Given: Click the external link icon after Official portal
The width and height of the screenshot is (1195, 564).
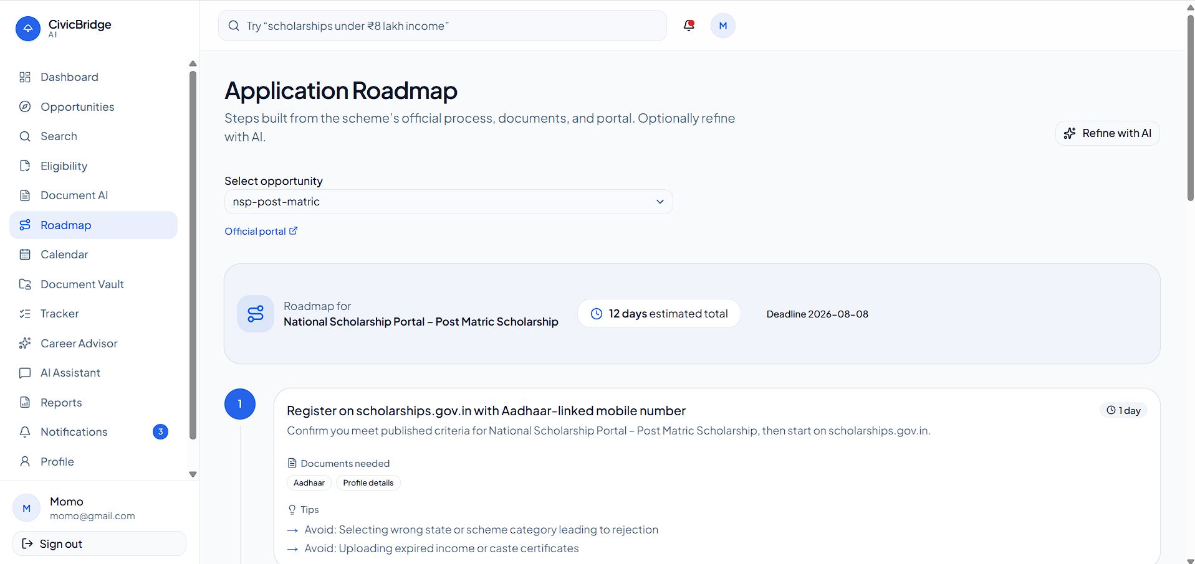Looking at the screenshot, I should (294, 231).
